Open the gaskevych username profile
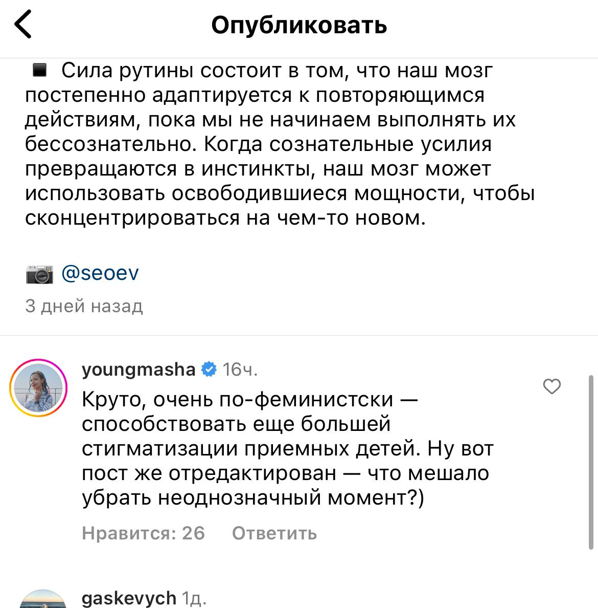 (x=129, y=598)
